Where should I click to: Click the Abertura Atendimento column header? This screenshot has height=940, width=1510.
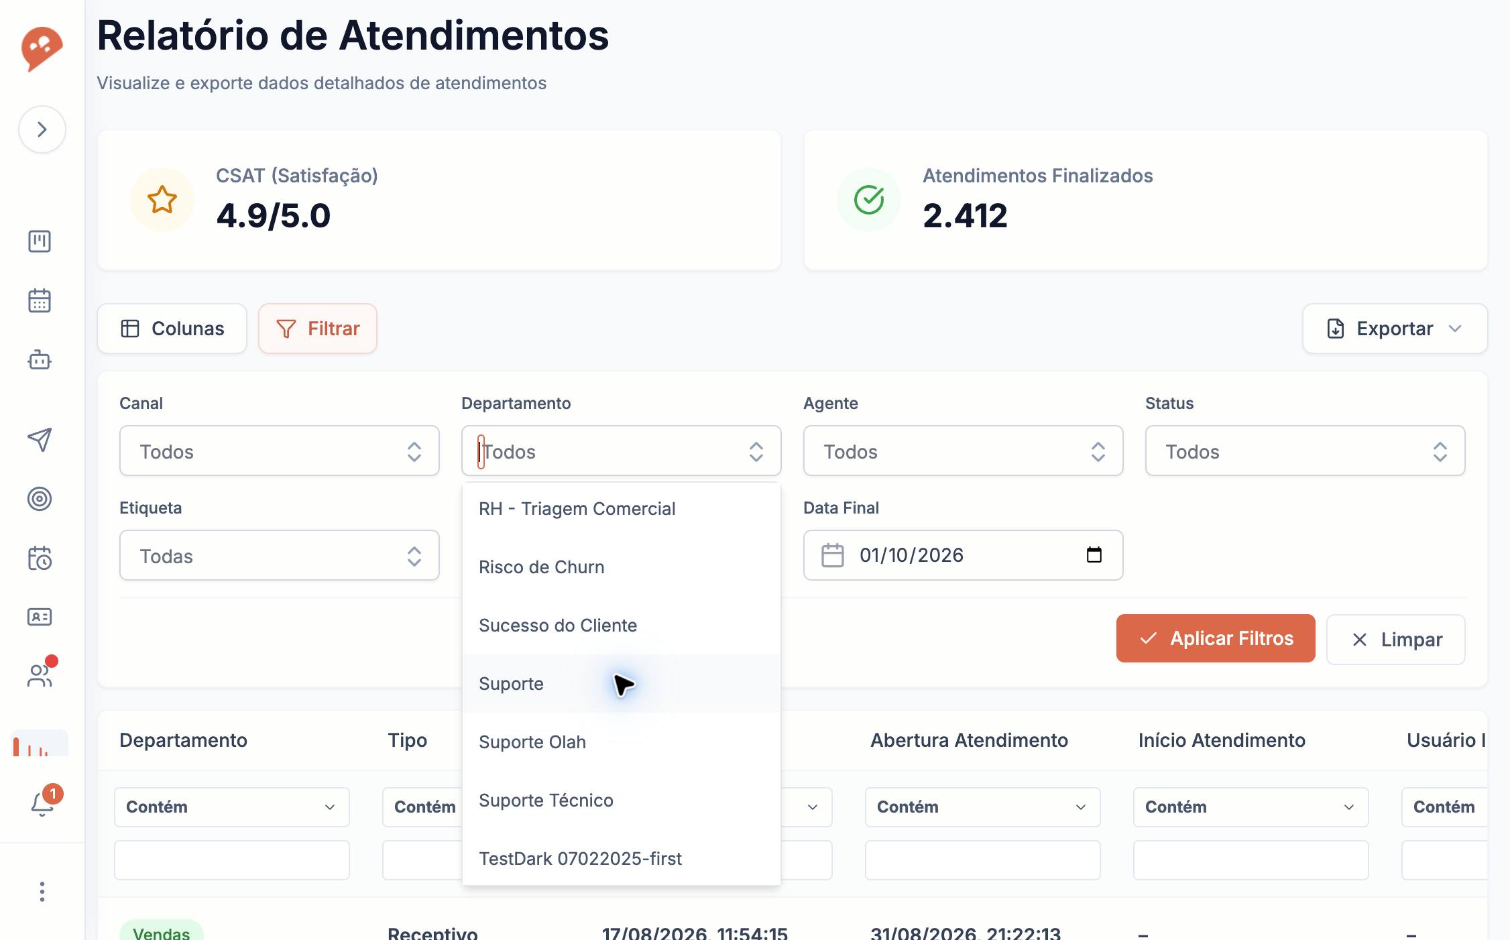point(969,740)
